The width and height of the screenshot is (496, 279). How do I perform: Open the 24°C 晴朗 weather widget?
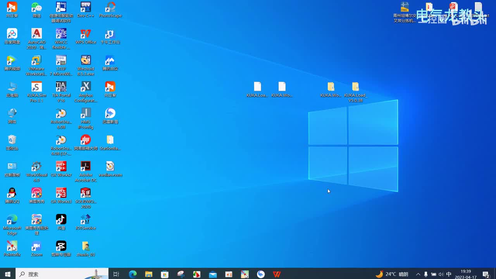[392, 274]
